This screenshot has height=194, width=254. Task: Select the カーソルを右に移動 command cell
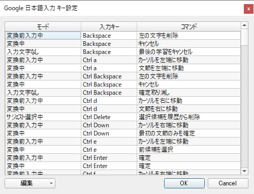[x=188, y=101]
